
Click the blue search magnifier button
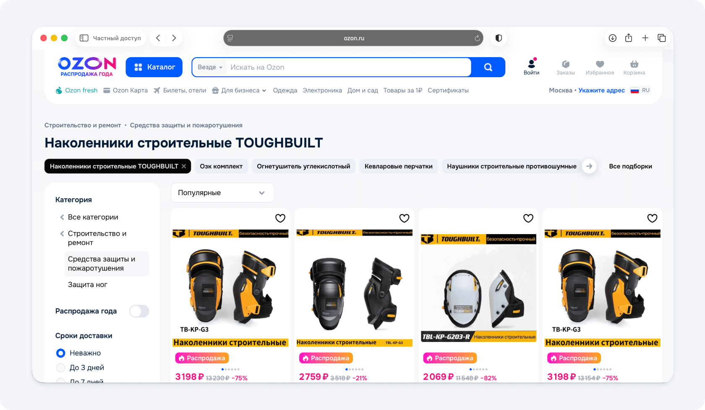[x=488, y=67]
